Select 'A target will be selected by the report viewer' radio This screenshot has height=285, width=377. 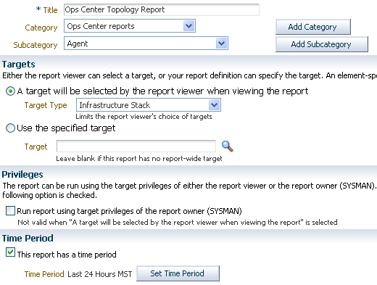(x=10, y=91)
